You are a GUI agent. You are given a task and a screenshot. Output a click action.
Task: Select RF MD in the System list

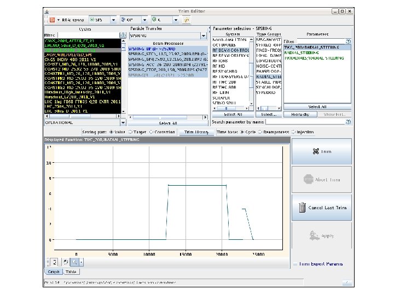[x=219, y=66]
